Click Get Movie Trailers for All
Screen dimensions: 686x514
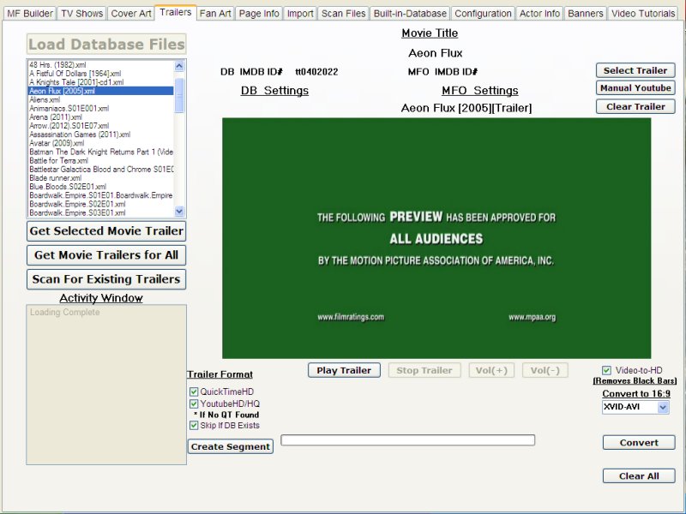106,255
